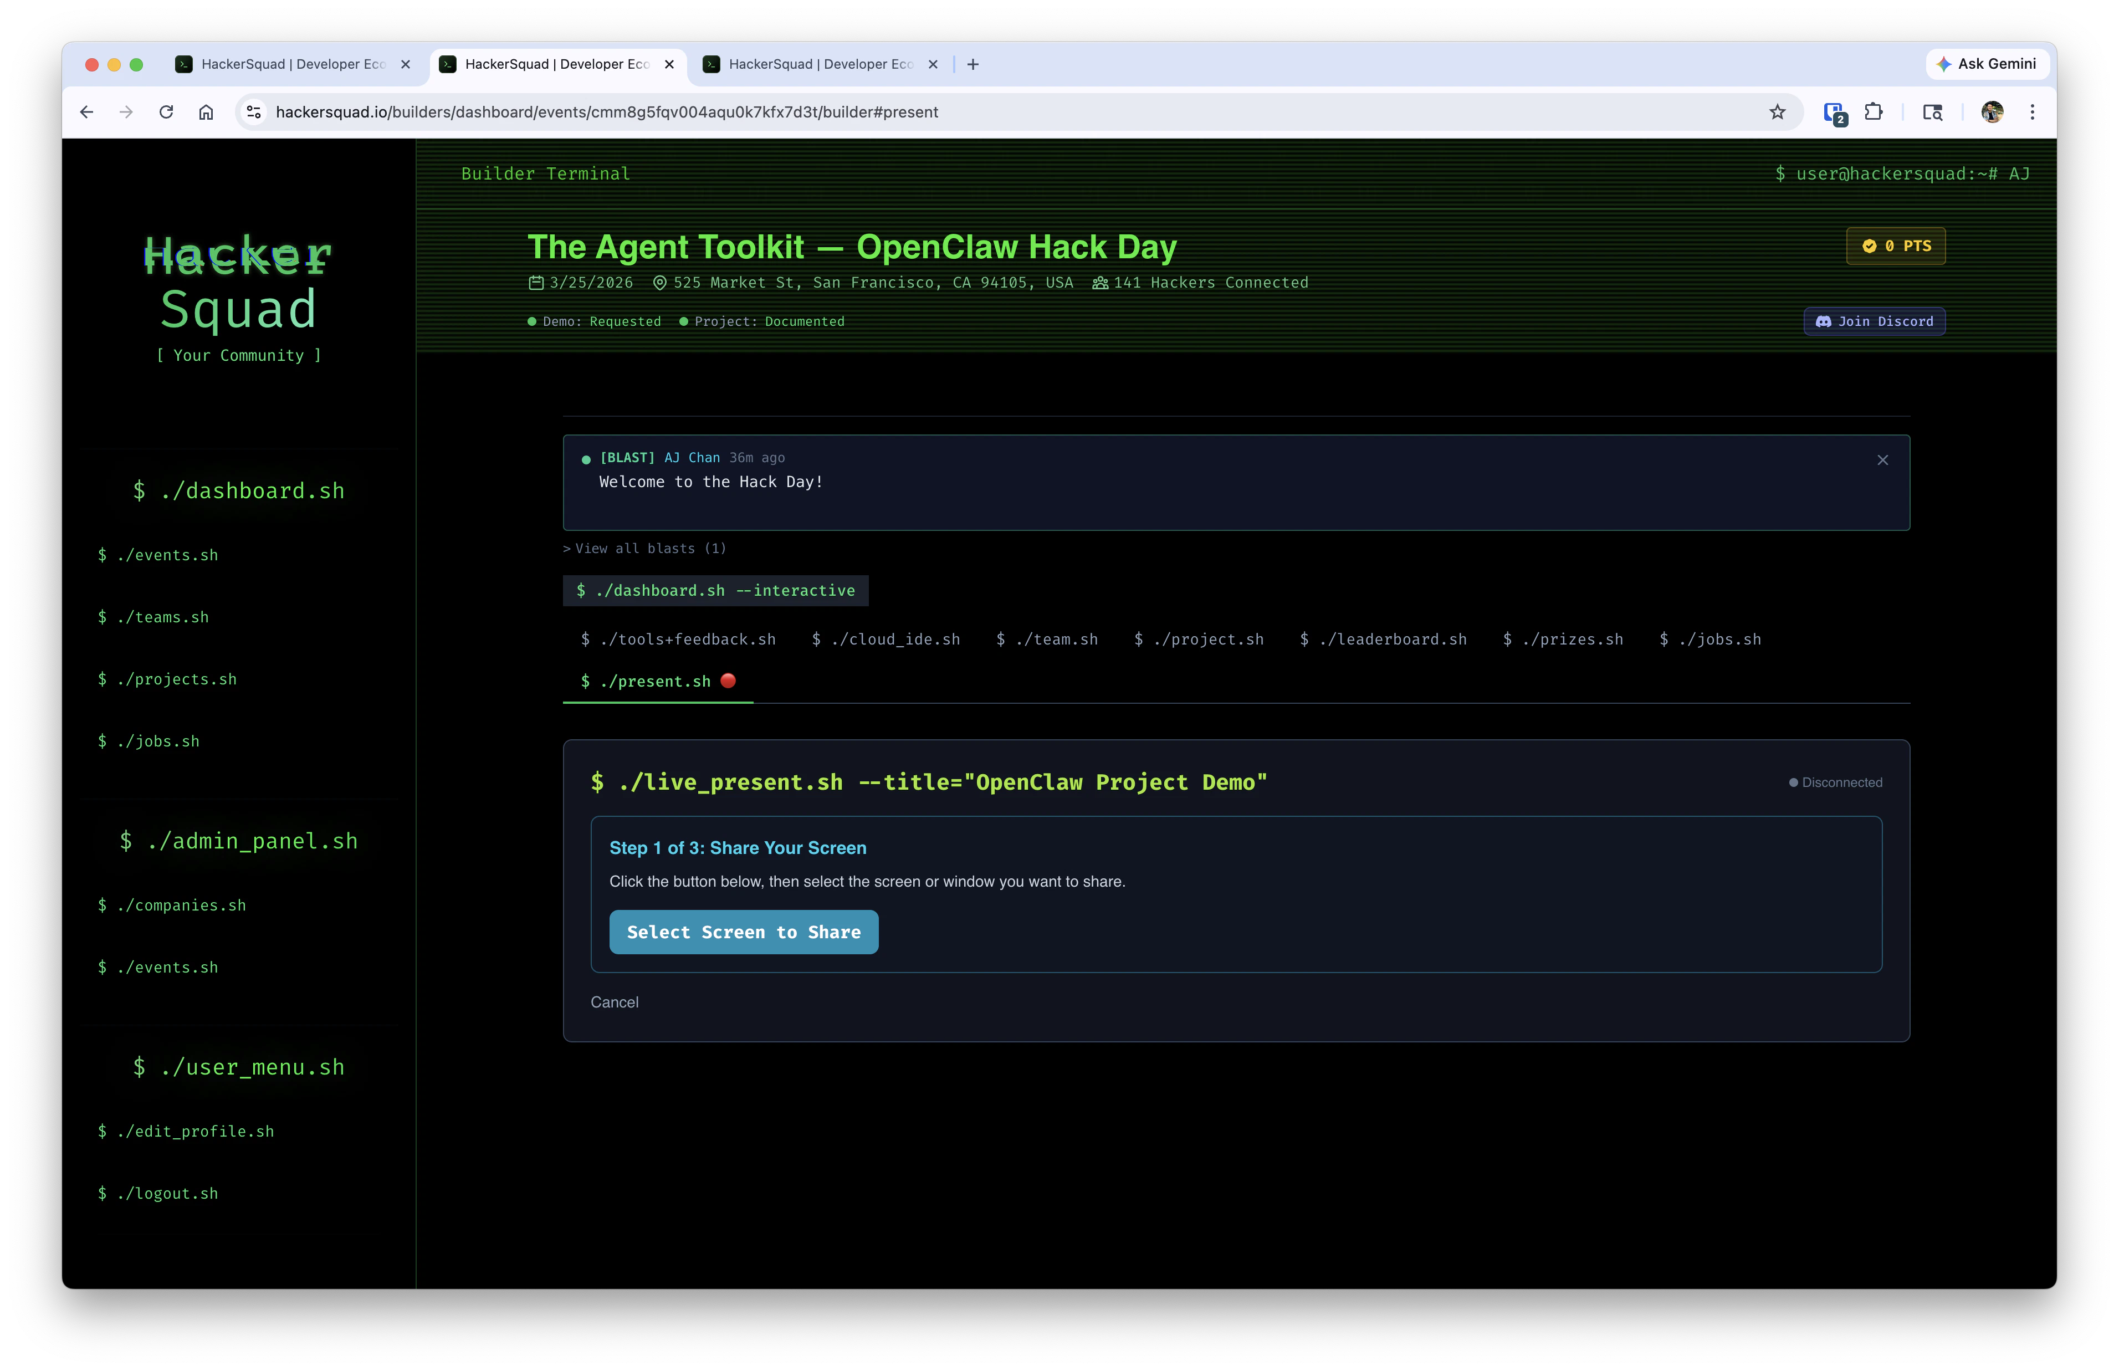Screen dimensions: 2119x1371
Task: Open the browser home page
Action: pyautogui.click(x=207, y=112)
